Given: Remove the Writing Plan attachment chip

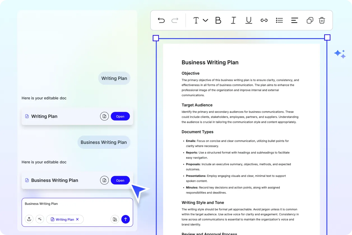Looking at the screenshot, I should (x=77, y=219).
